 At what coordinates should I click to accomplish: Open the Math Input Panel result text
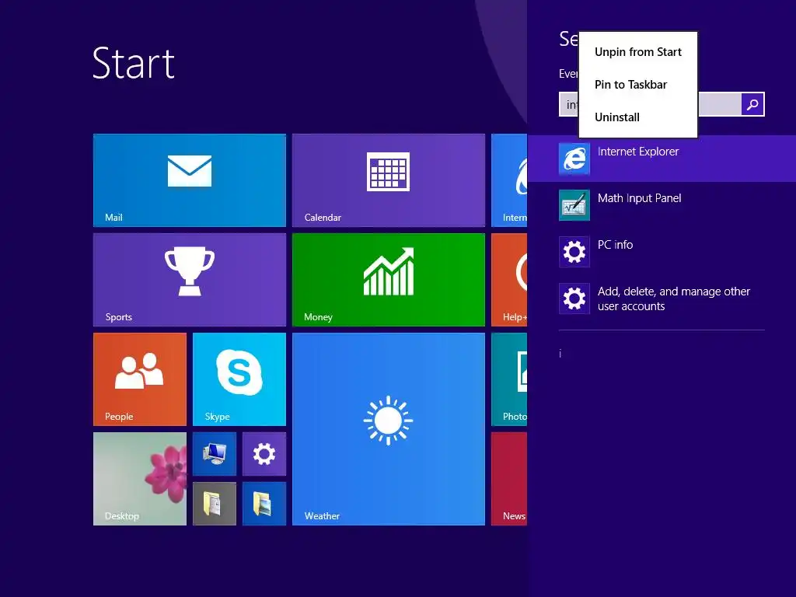tap(639, 198)
